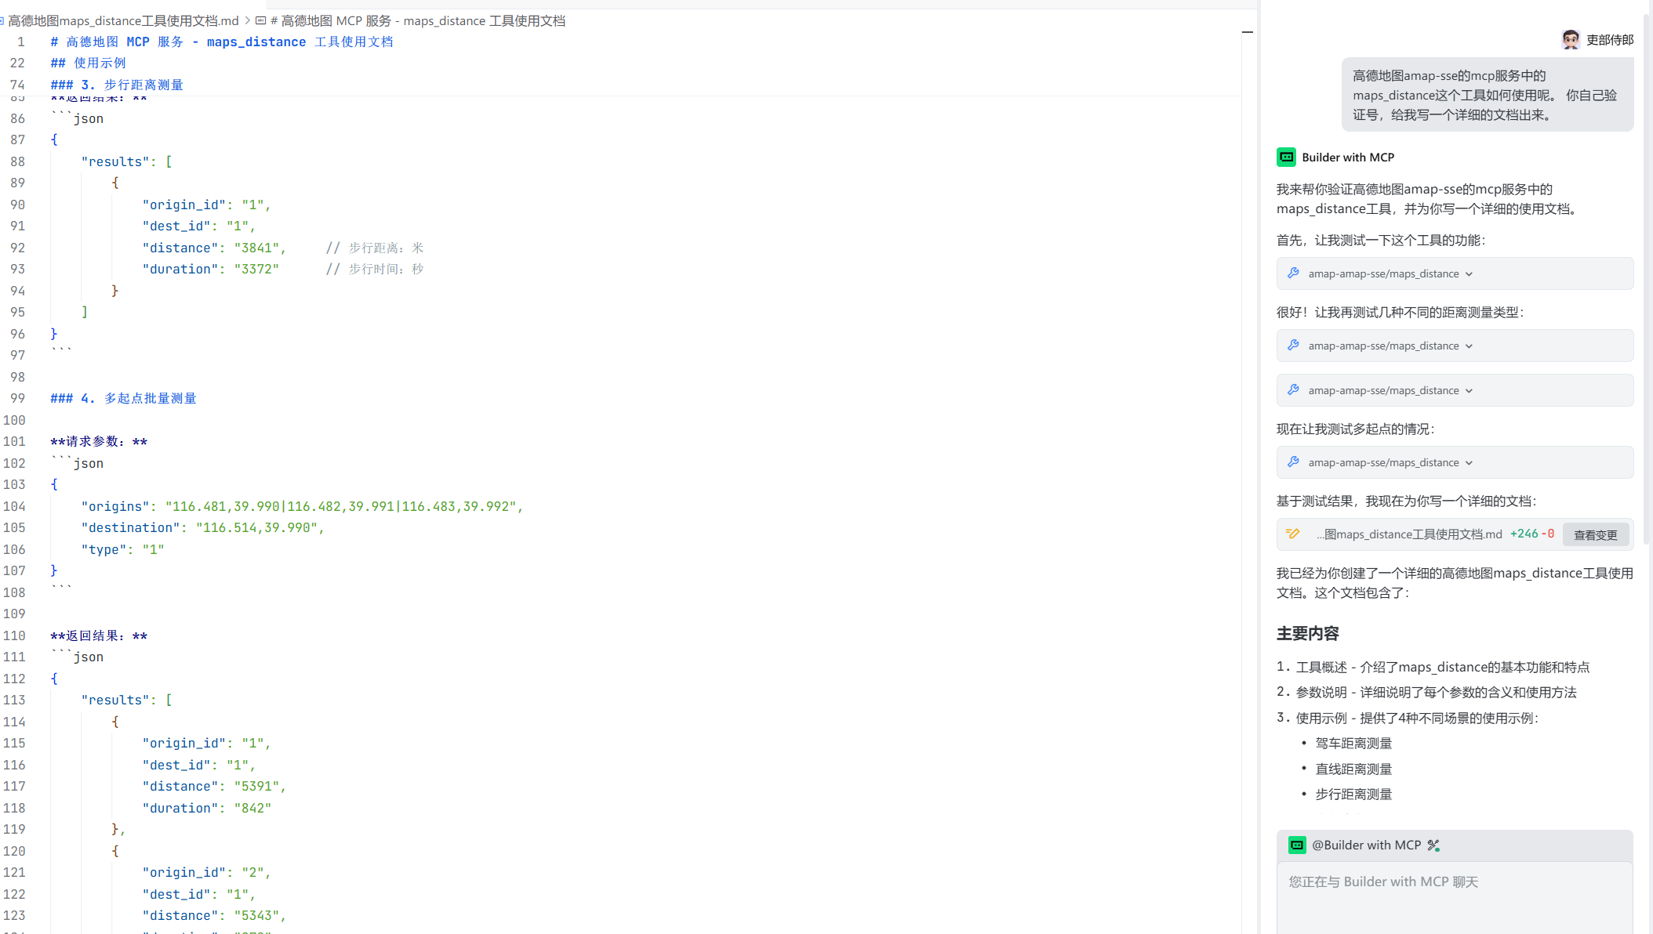This screenshot has width=1653, height=934.
Task: Click the wrench icon under '首先，让我测试一下这个工具的功能'
Action: pyautogui.click(x=1293, y=273)
